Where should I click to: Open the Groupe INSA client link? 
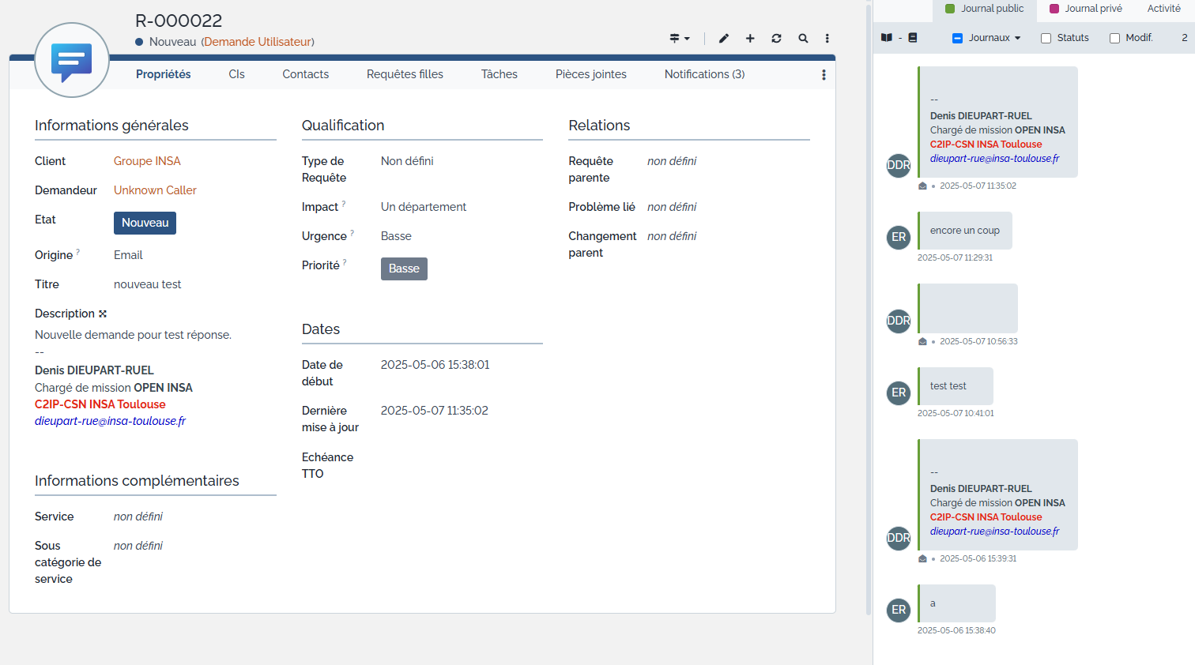[147, 161]
